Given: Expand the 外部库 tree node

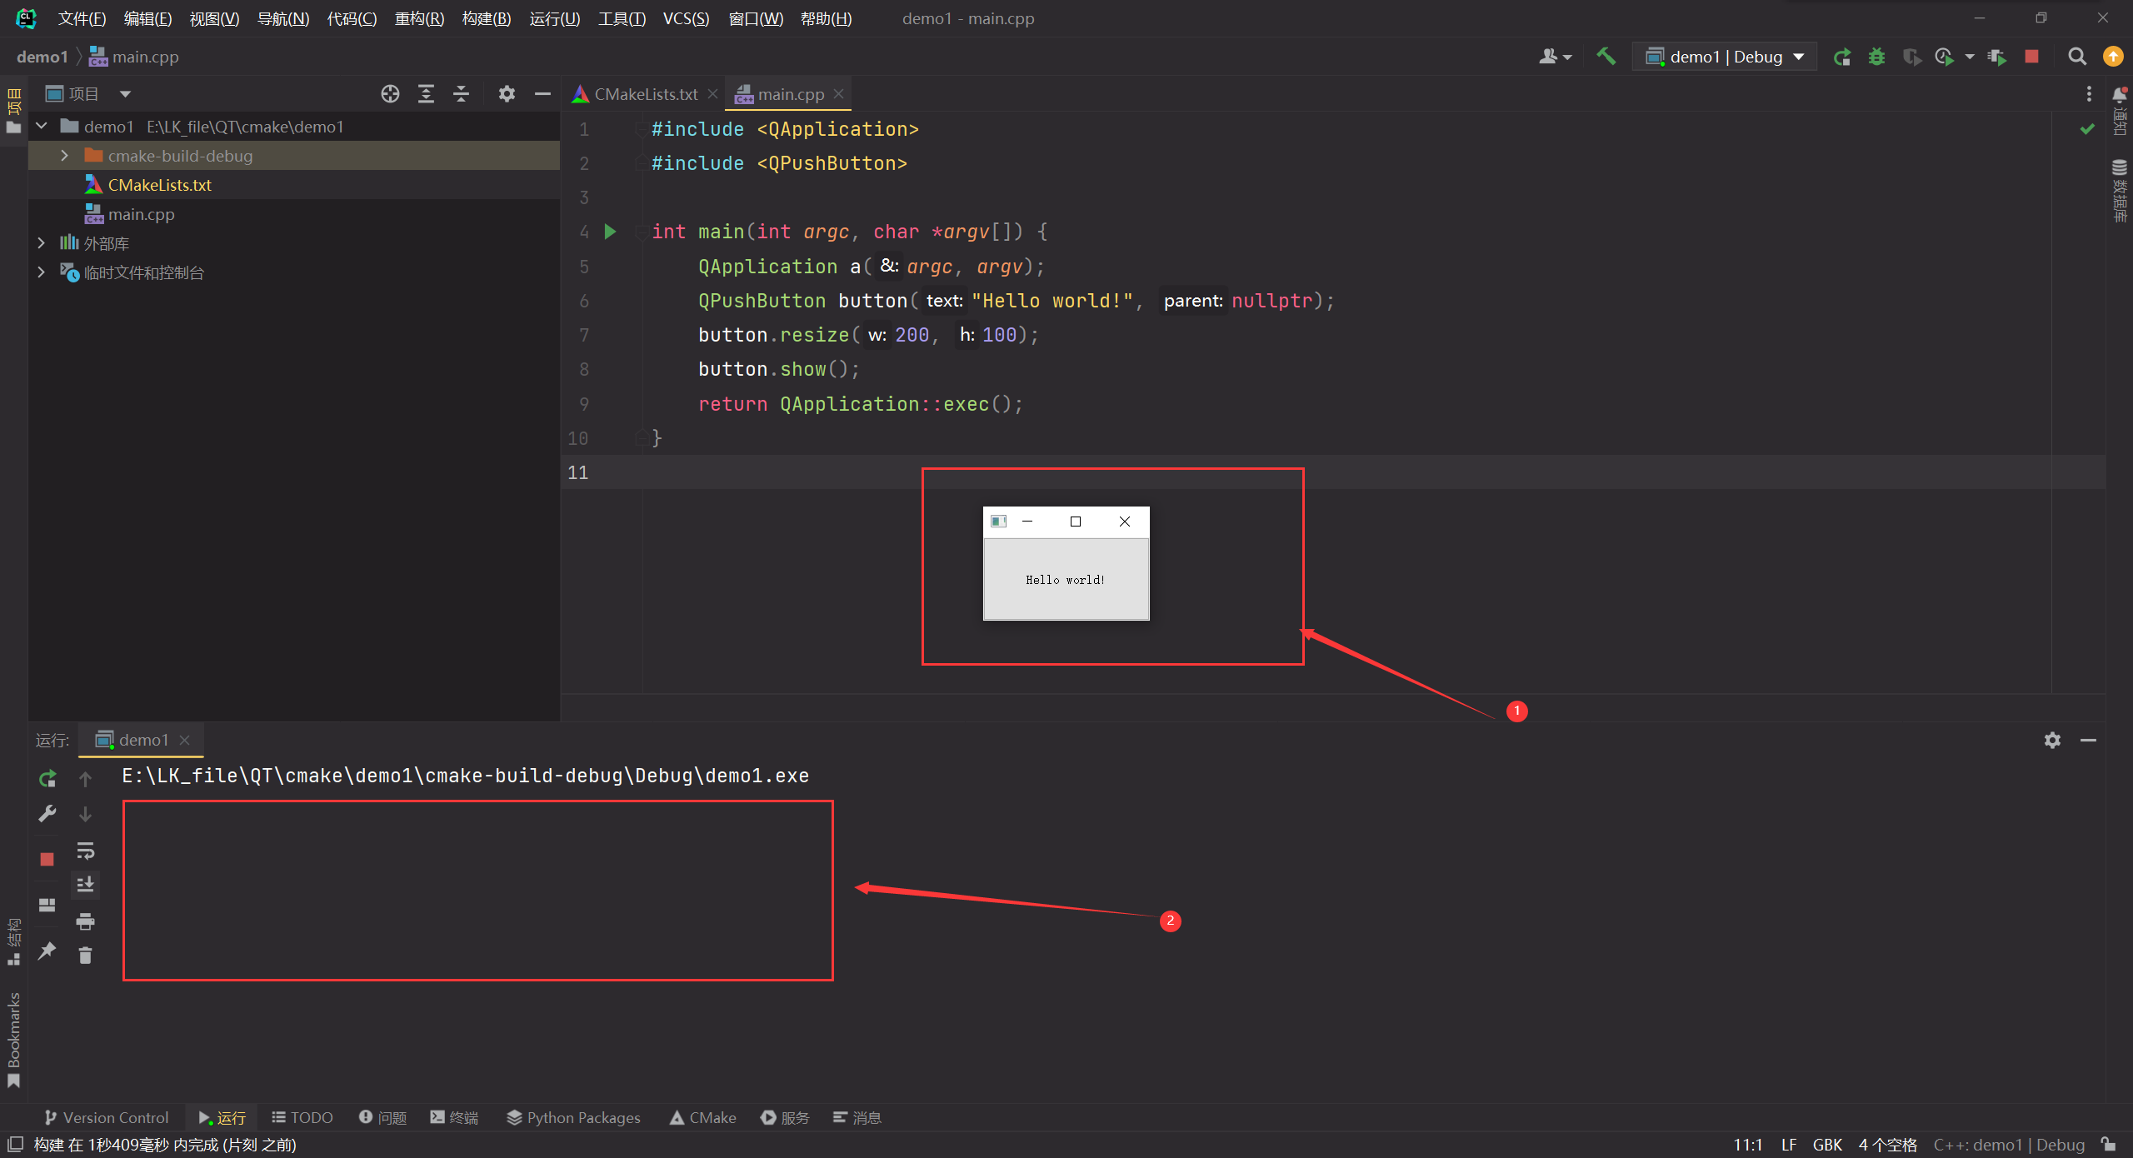Looking at the screenshot, I should pyautogui.click(x=41, y=243).
